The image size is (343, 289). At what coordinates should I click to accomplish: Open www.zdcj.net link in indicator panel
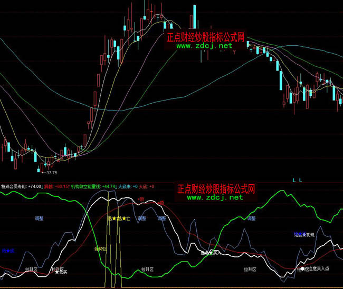point(215,197)
